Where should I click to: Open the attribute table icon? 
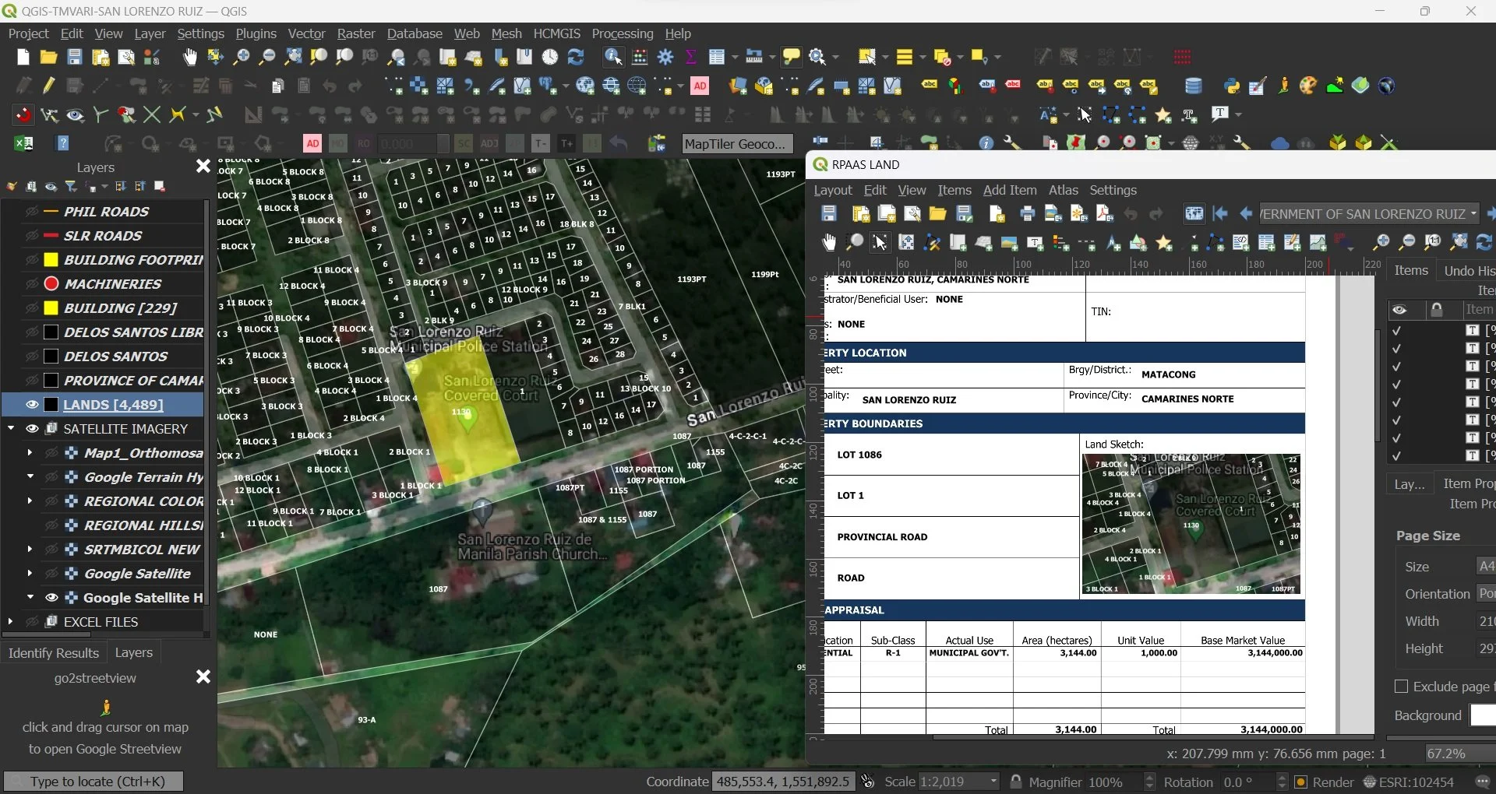[x=718, y=57]
